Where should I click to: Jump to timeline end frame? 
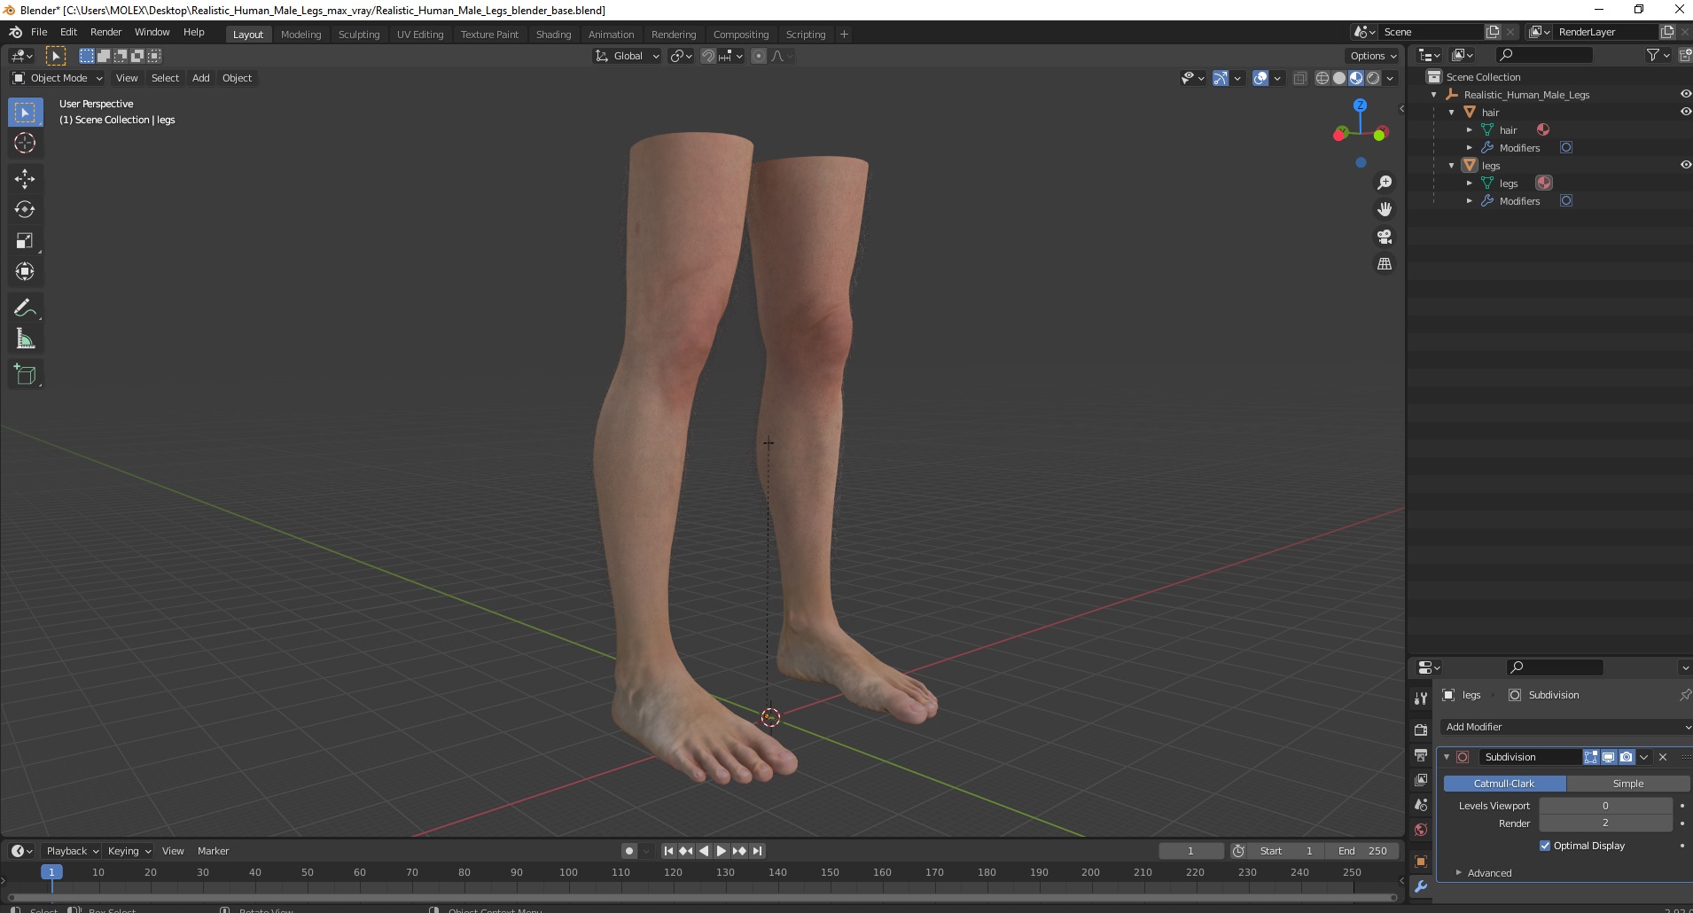758,851
